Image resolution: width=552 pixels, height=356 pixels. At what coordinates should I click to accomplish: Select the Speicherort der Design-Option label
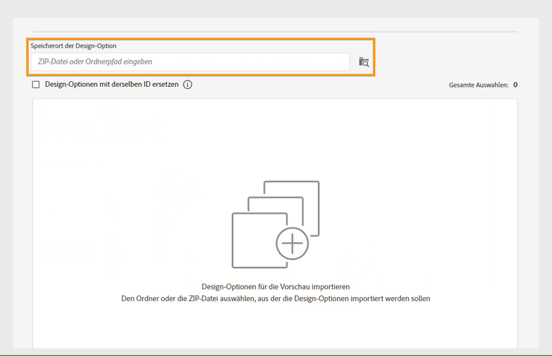pos(73,45)
